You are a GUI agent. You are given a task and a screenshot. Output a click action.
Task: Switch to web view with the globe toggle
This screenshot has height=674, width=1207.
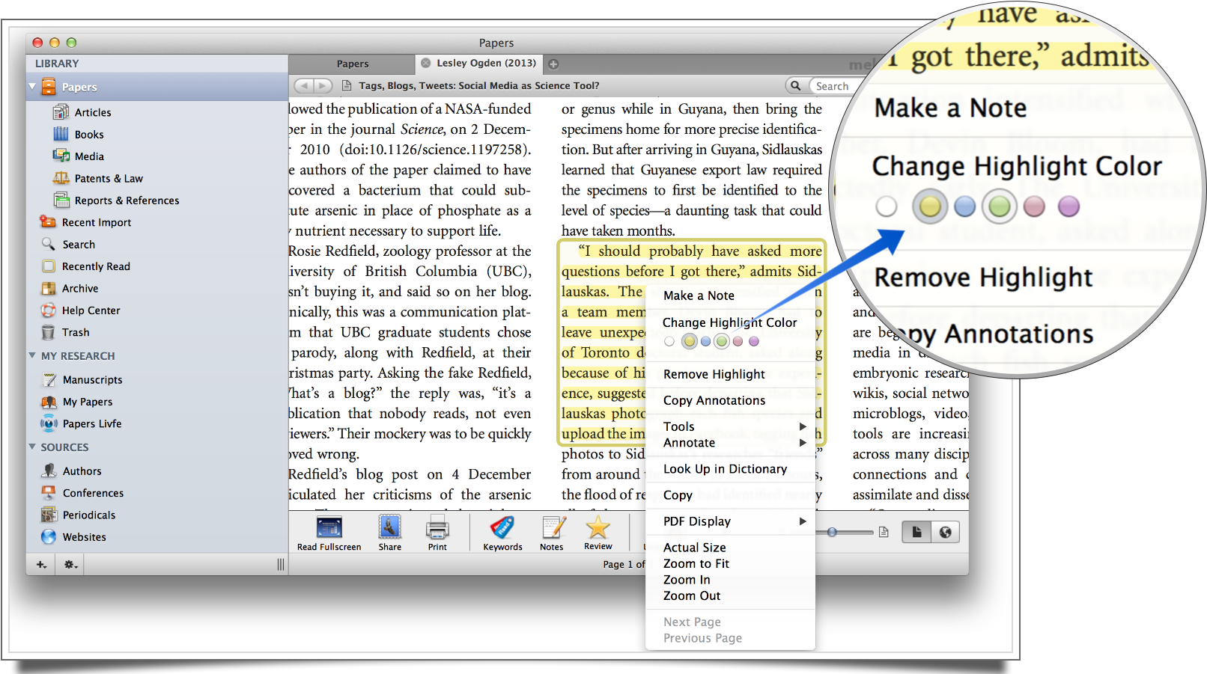click(946, 531)
